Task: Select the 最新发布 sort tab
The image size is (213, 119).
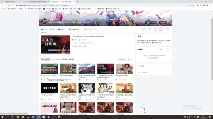Action: pyautogui.click(x=58, y=59)
